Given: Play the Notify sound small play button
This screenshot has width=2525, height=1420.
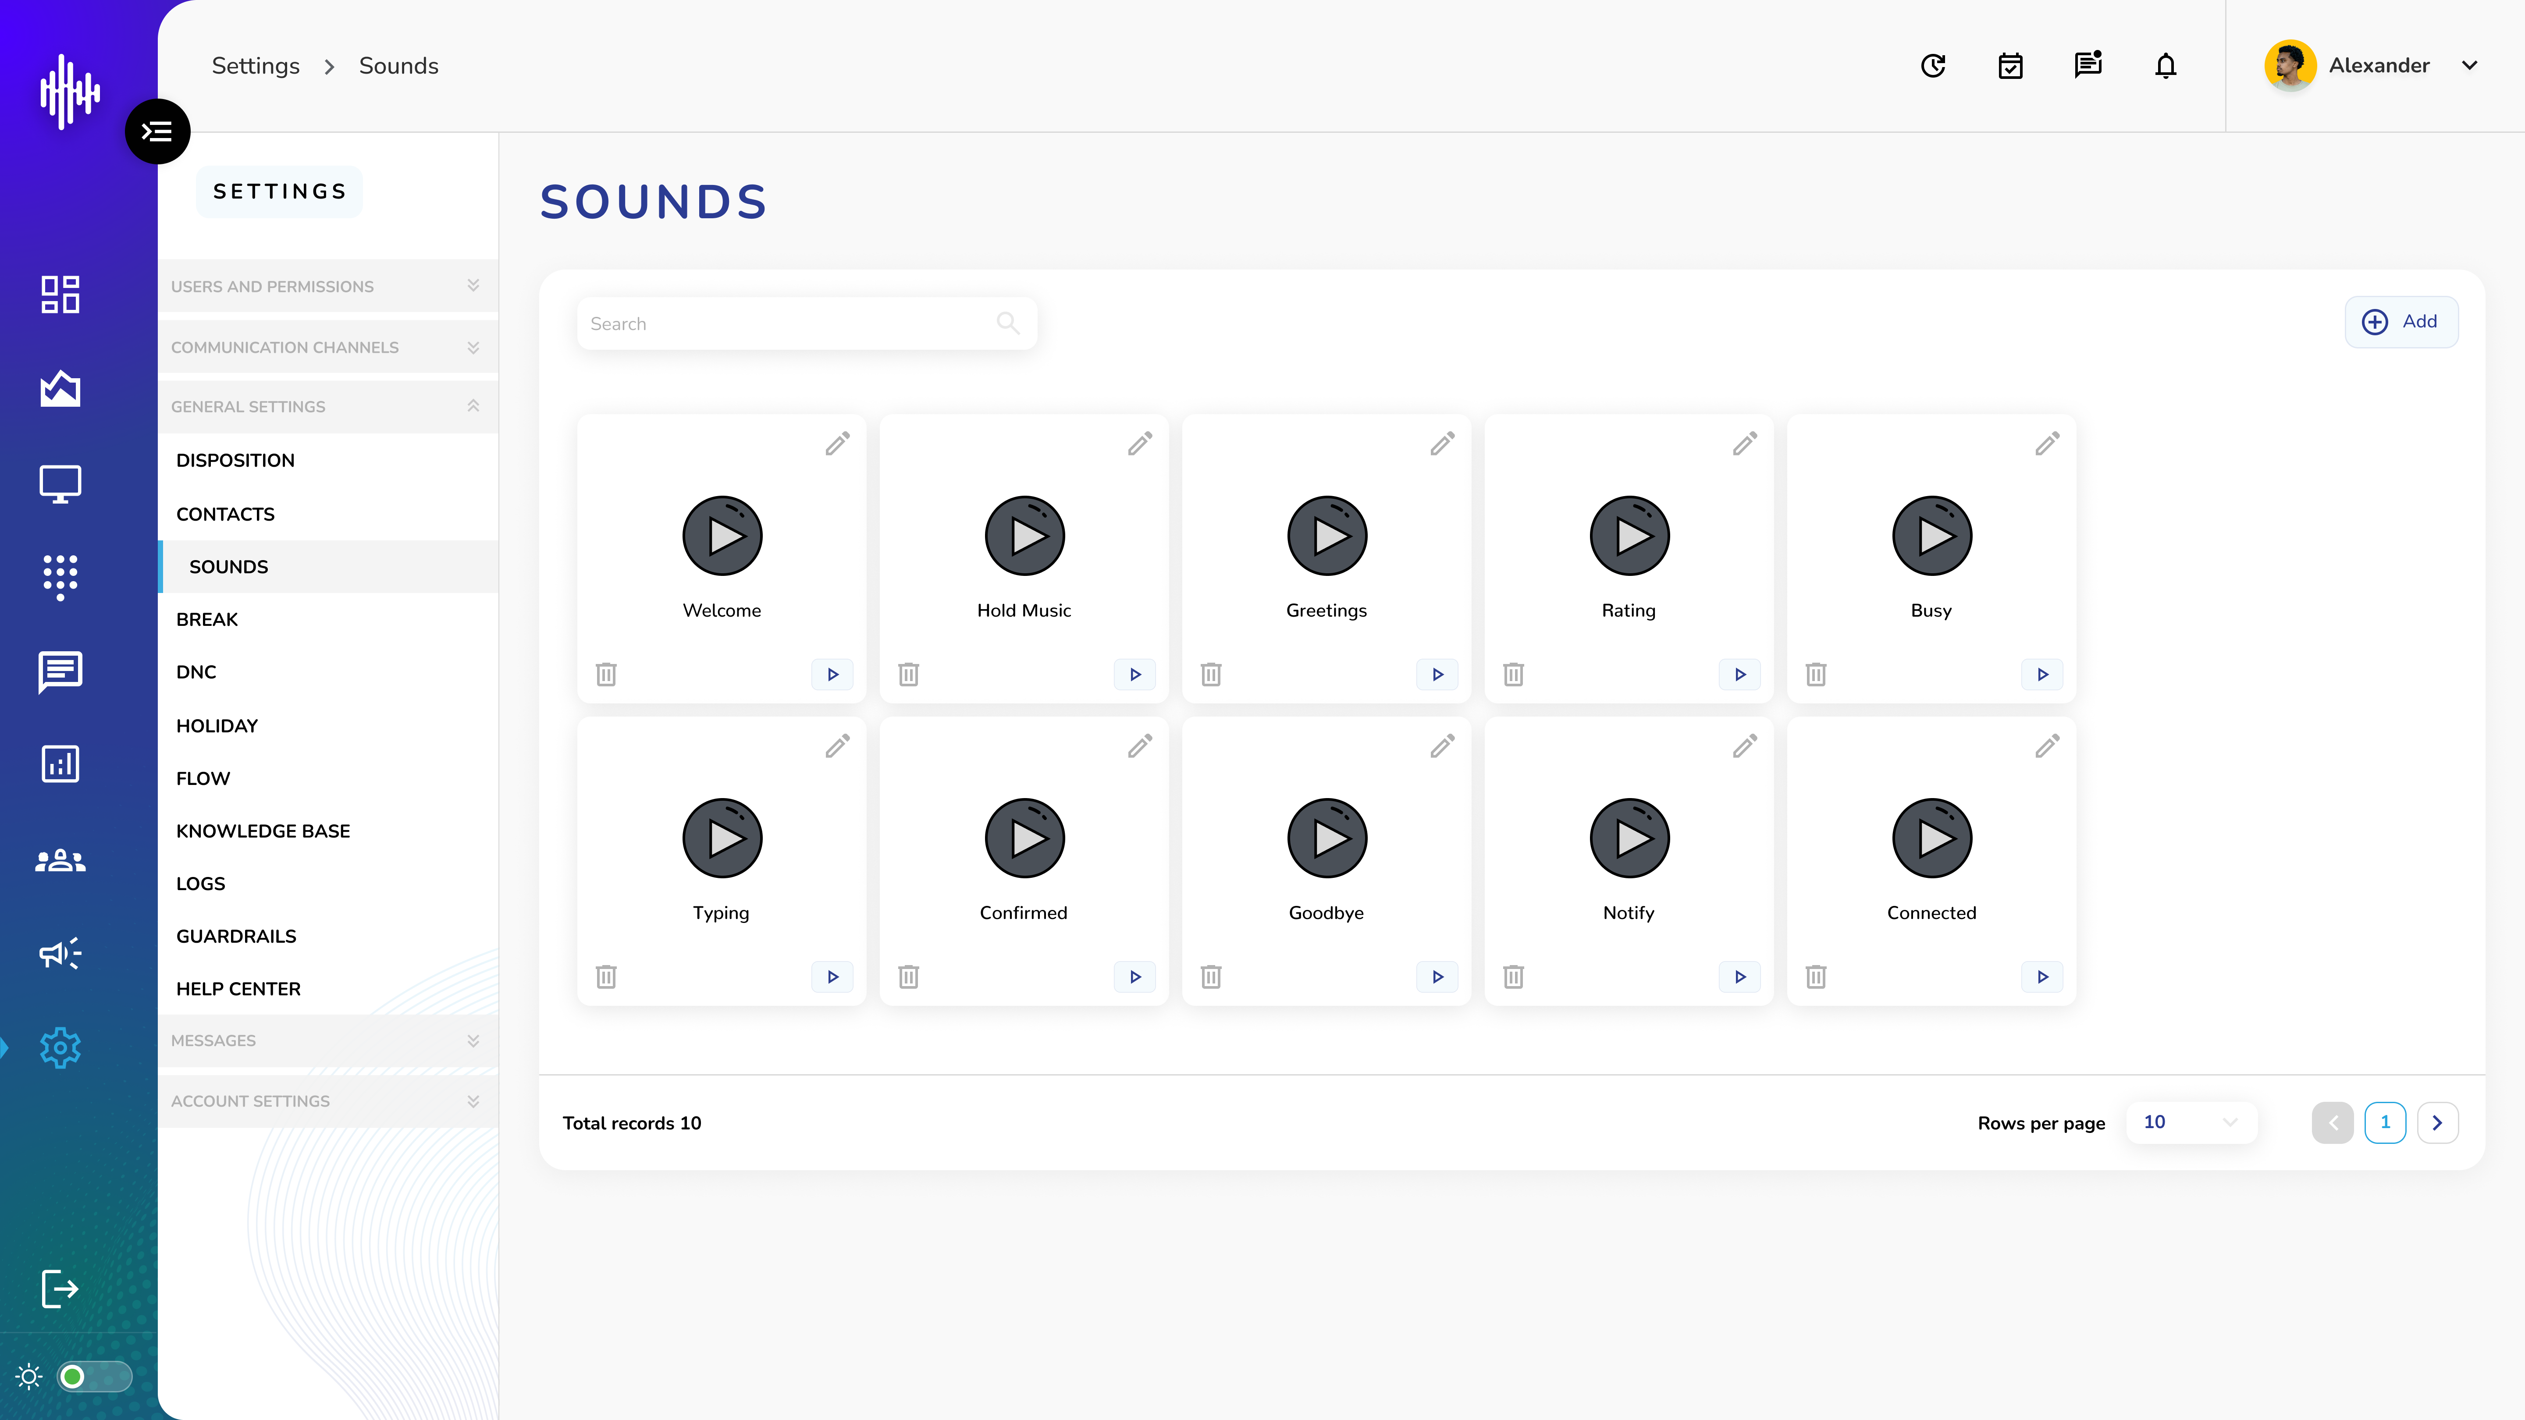Looking at the screenshot, I should 1740,977.
